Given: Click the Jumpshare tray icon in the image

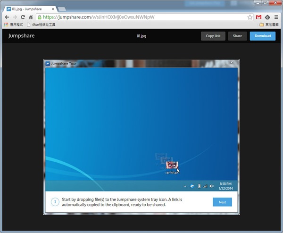Looking at the screenshot, I should (192, 186).
